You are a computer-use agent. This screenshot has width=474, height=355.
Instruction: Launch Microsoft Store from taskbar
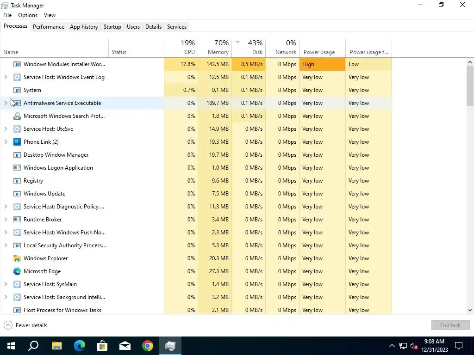pos(102,346)
